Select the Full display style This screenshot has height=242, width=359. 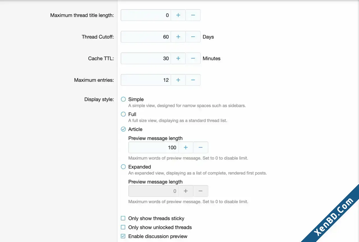tap(123, 114)
